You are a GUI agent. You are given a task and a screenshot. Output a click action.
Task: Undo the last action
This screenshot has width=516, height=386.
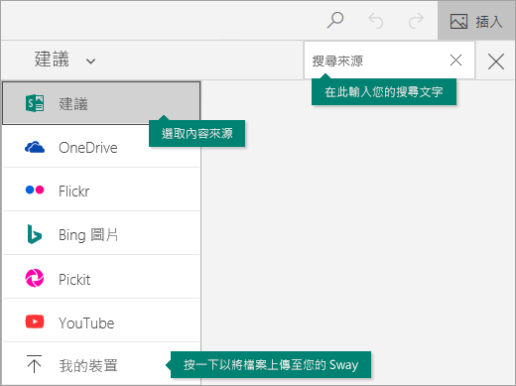[376, 21]
